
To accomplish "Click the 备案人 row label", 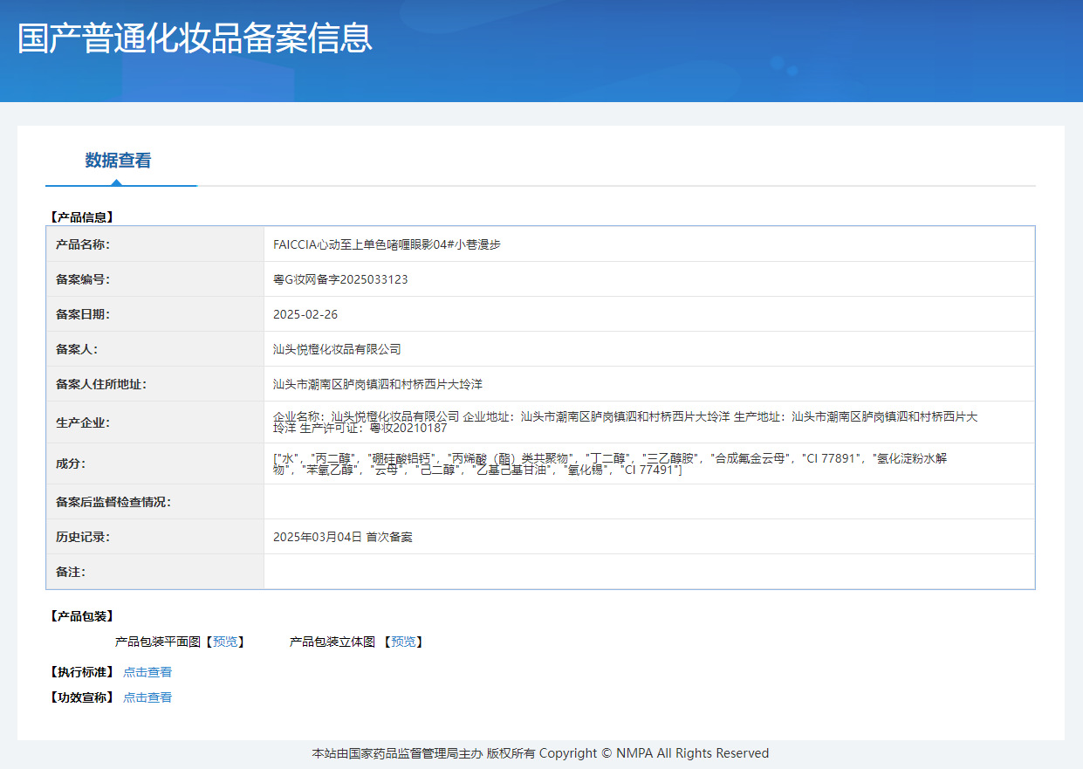I will 77,349.
